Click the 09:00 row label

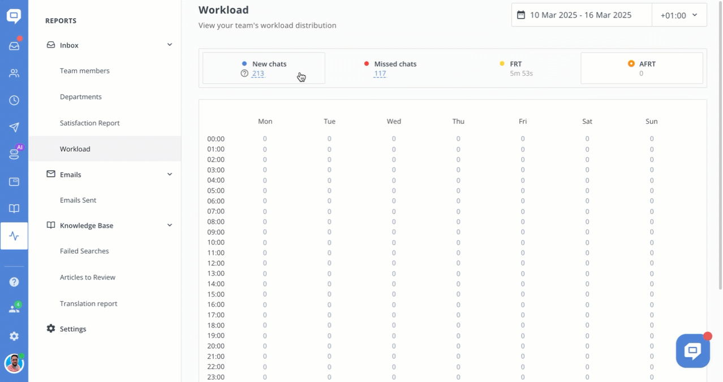point(216,232)
